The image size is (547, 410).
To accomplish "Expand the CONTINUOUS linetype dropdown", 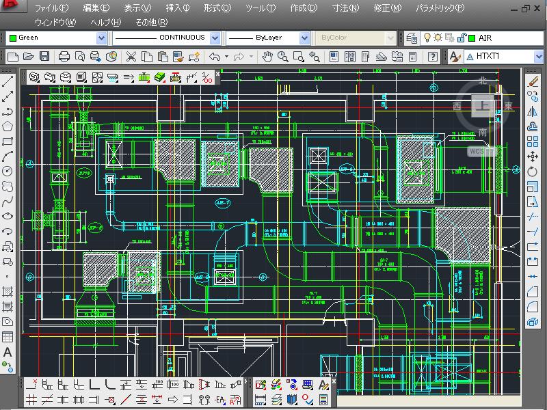I will point(213,38).
